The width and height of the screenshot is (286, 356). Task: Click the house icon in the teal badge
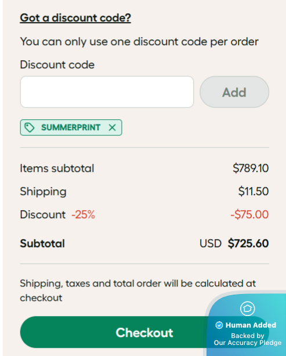click(x=247, y=309)
